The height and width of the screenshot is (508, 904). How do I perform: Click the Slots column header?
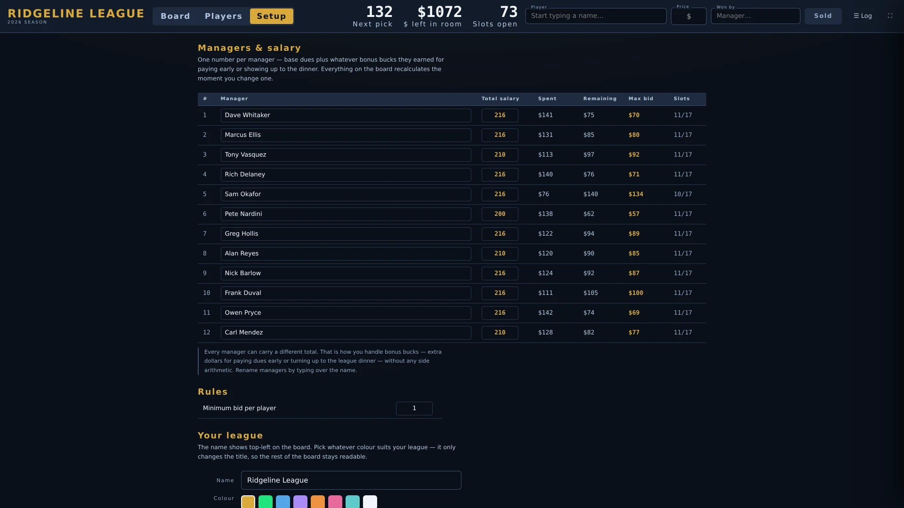tap(682, 99)
